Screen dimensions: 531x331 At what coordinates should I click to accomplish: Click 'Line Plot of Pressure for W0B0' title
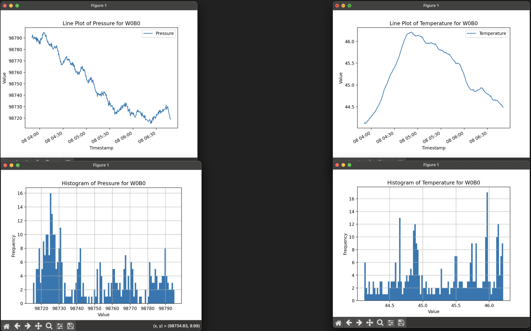pyautogui.click(x=101, y=23)
